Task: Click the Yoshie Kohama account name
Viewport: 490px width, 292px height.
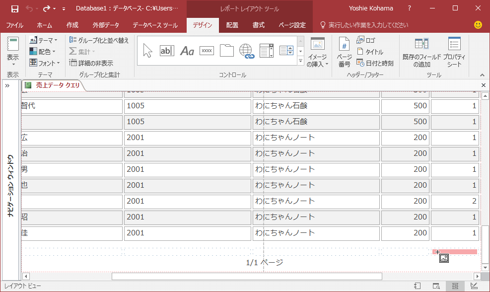Action: (371, 8)
